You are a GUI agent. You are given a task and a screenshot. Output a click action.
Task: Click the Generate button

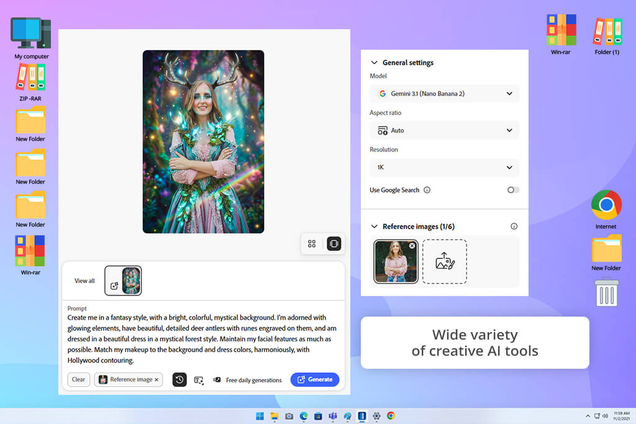tap(315, 379)
